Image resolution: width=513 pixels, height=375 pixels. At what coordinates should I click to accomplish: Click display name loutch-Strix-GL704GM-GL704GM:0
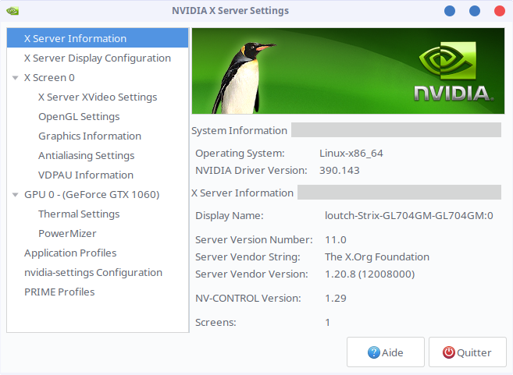(x=408, y=216)
